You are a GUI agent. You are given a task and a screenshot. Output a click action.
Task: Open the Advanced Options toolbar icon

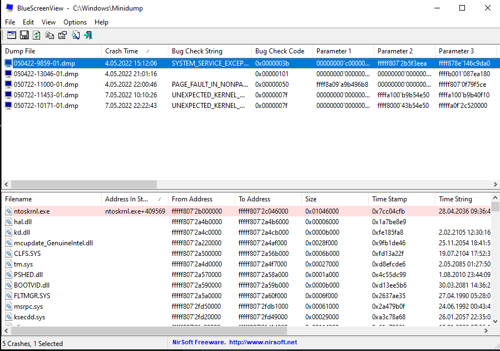[x=11, y=35]
